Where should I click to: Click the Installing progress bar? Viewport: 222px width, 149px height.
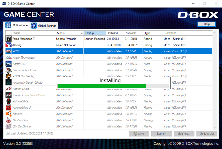pyautogui.click(x=113, y=86)
